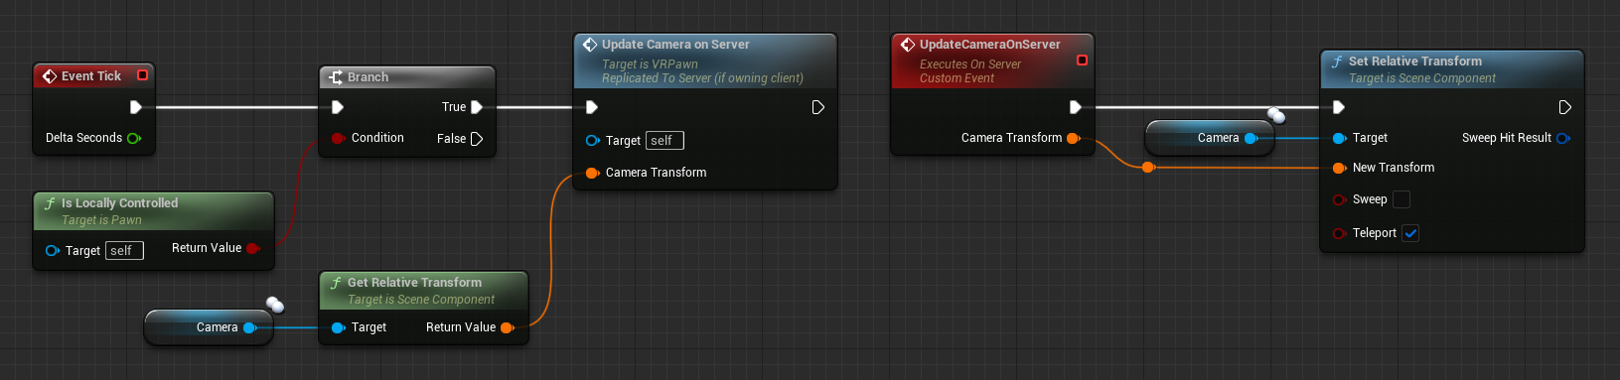Click the Branch Condition red input pin

click(338, 138)
